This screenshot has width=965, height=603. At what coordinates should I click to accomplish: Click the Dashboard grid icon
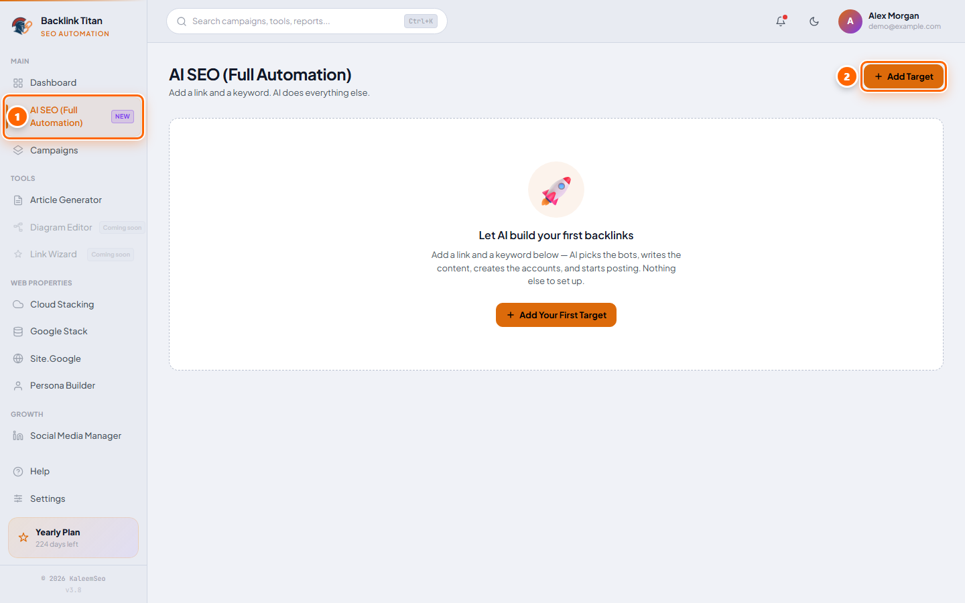point(18,83)
